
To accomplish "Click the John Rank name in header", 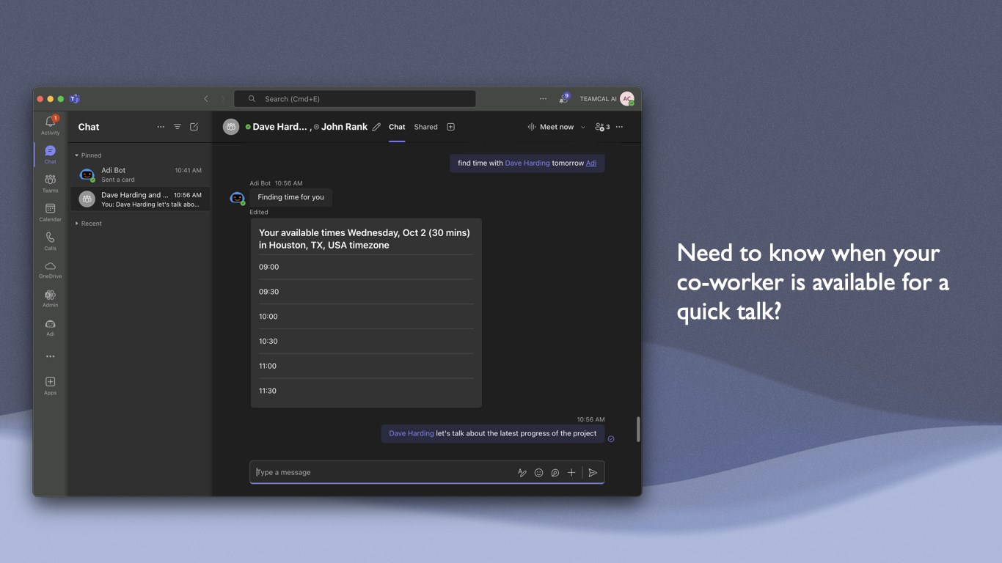I will [344, 127].
